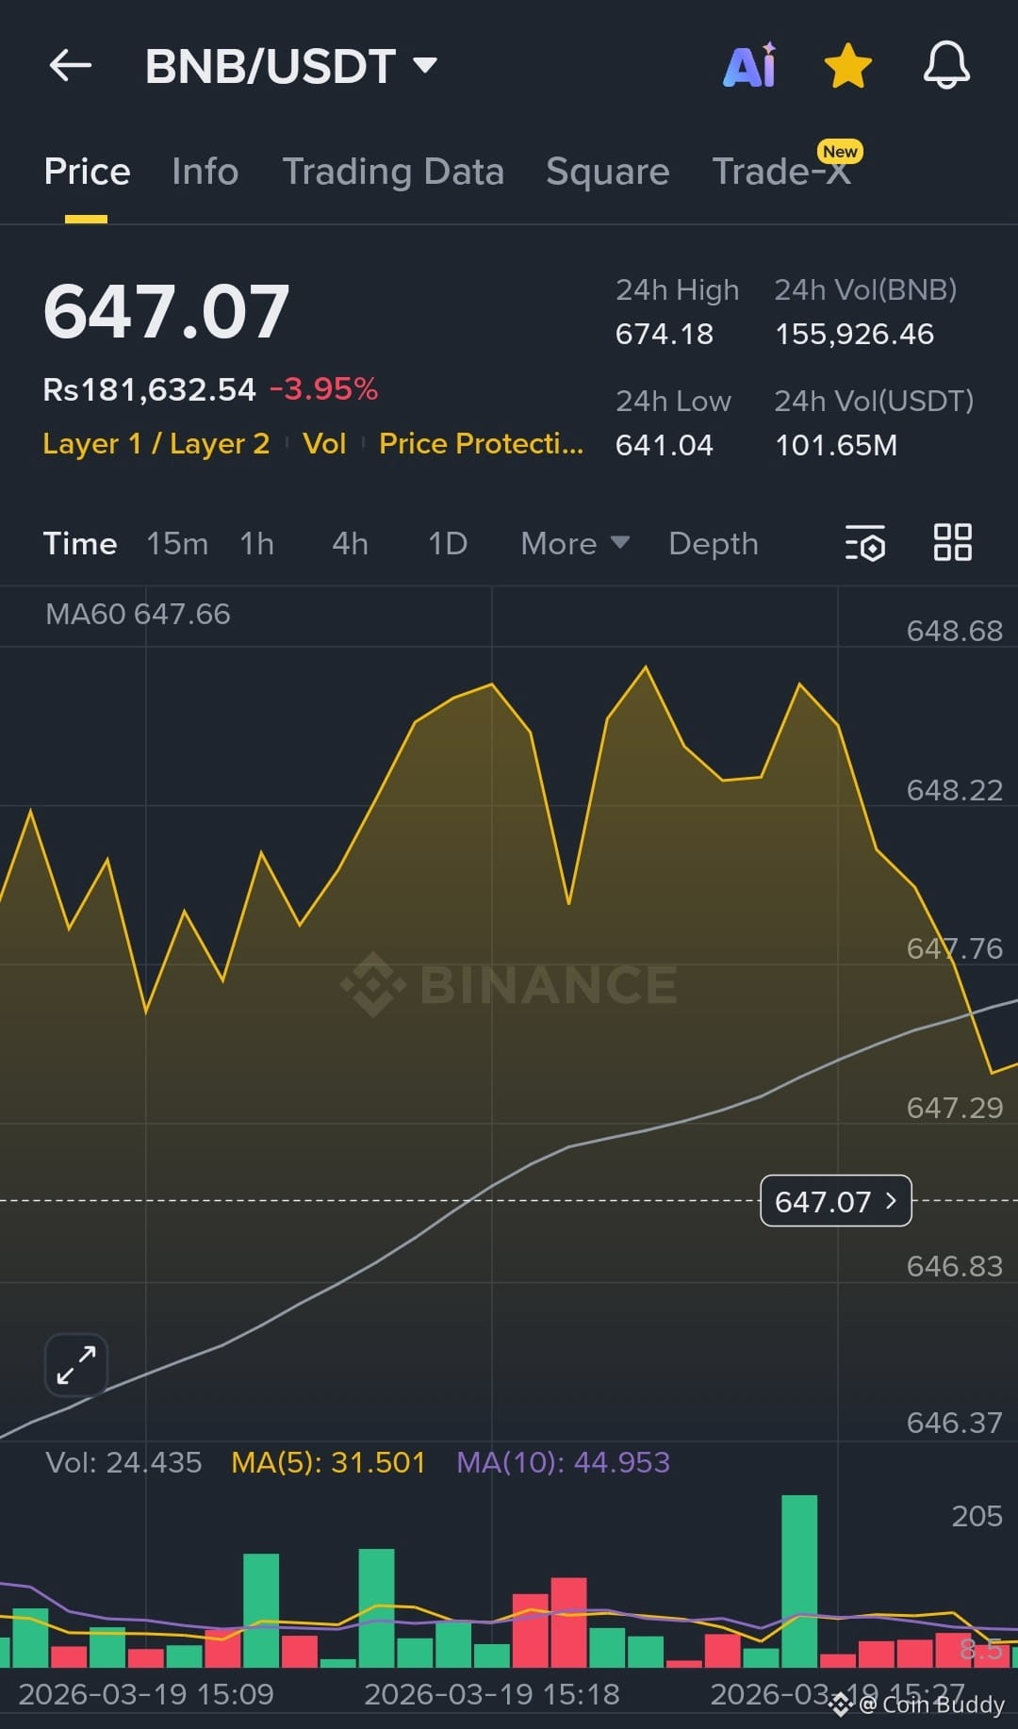Viewport: 1018px width, 1729px height.
Task: Open the Trading Data tab
Action: click(x=393, y=172)
